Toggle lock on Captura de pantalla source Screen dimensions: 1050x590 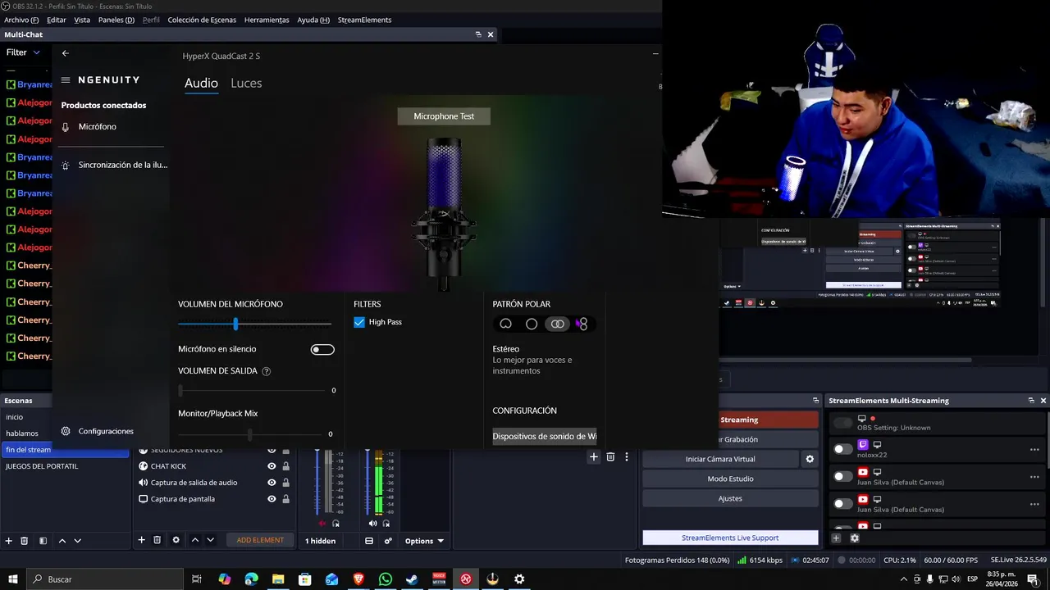(285, 499)
